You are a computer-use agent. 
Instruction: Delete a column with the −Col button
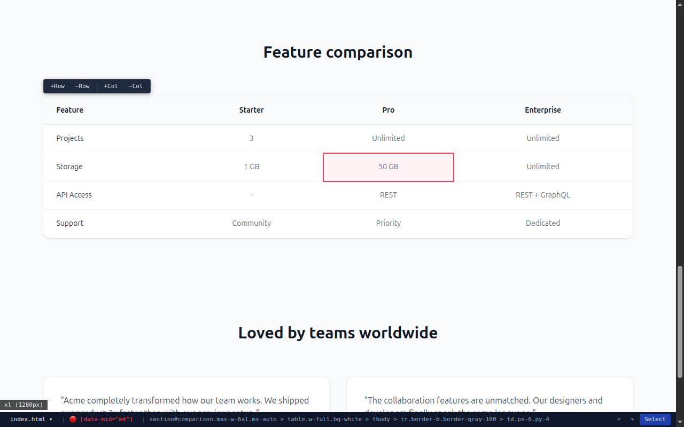point(136,86)
